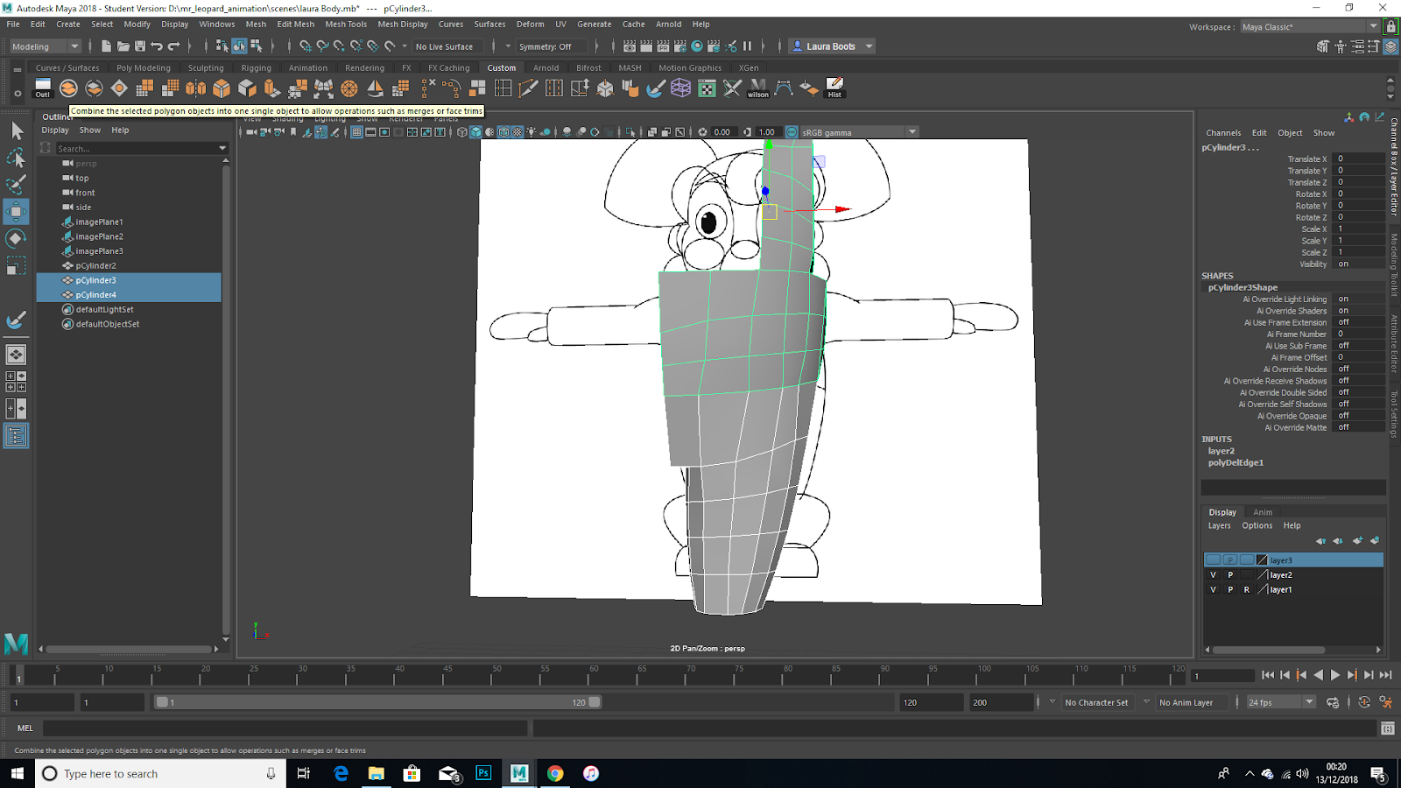This screenshot has width=1401, height=788.
Task: Expand the sRGB gamma view transform dropdown
Action: pyautogui.click(x=912, y=132)
